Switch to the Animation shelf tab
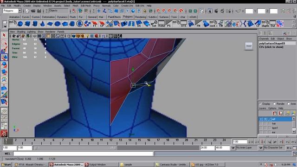 [x=14, y=17]
